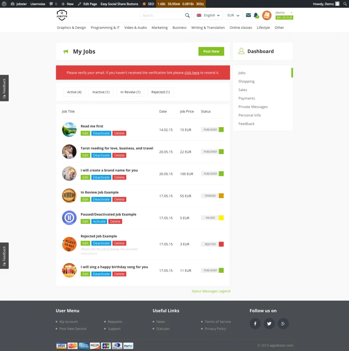Click the WordPress logo in admin bar

(x=4, y=4)
